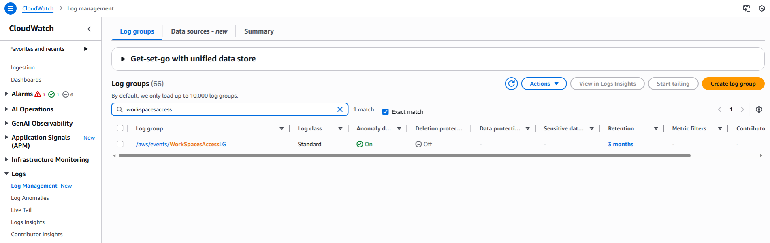Screen dimensions: 770x243
Task: Click the clock icon in top-right corner
Action: click(761, 8)
